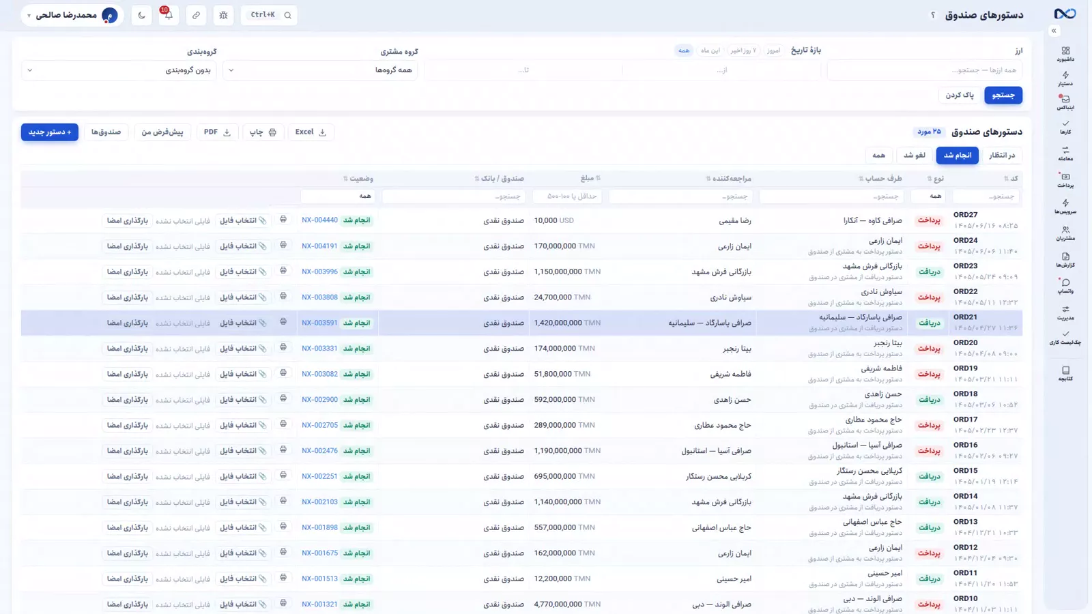
Task: Open the گزارش‌ها reports sidebar icon
Action: (x=1065, y=260)
